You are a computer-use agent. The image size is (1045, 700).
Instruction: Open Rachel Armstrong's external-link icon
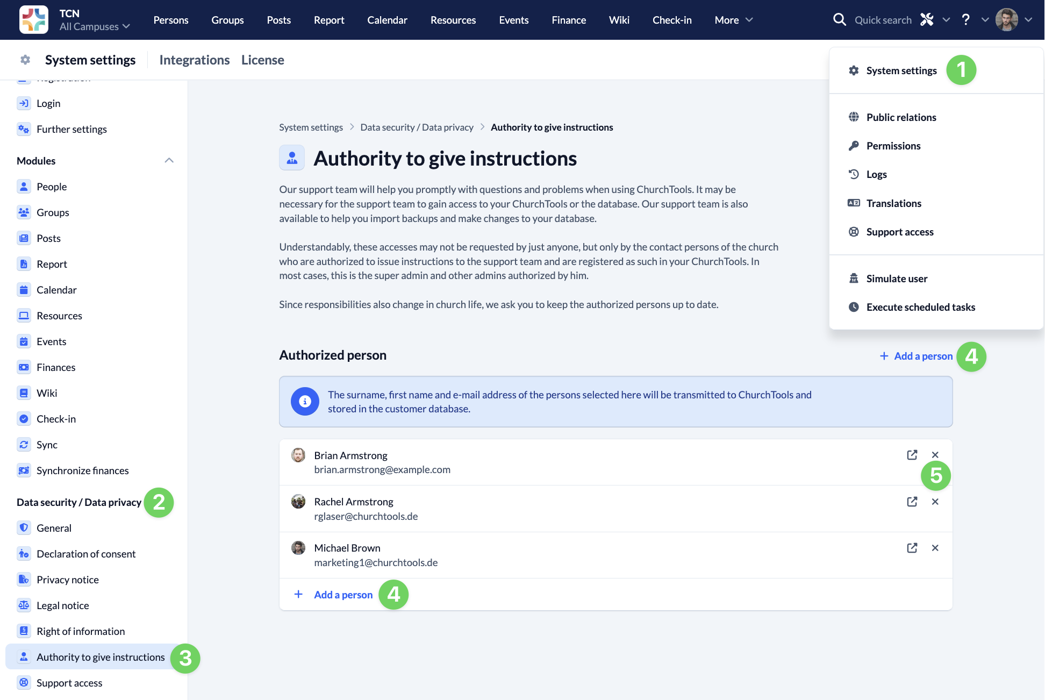click(912, 502)
